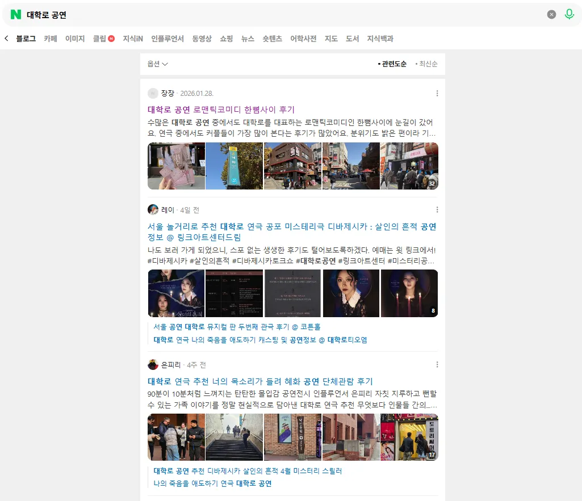Open the 쇼핑 tab
The height and width of the screenshot is (501, 582).
227,39
